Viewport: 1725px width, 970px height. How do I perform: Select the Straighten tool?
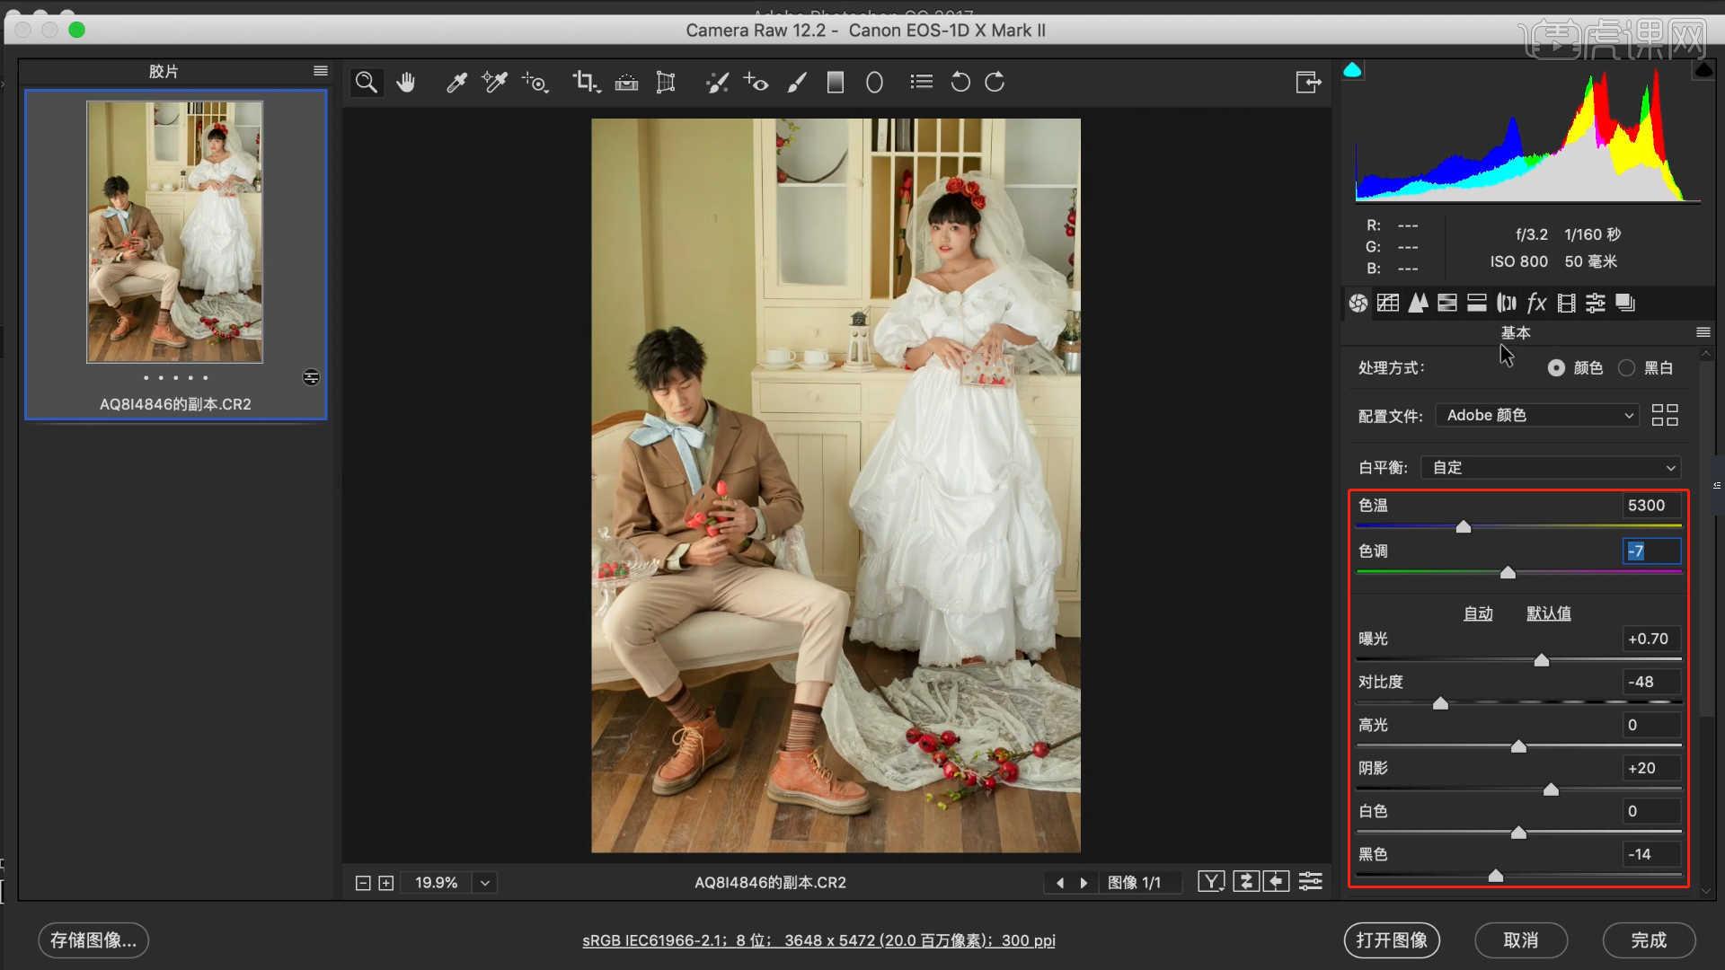[626, 83]
